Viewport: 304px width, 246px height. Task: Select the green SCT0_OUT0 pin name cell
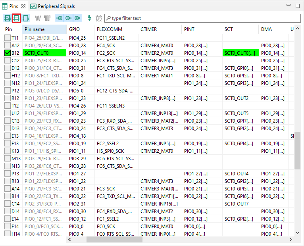point(44,53)
